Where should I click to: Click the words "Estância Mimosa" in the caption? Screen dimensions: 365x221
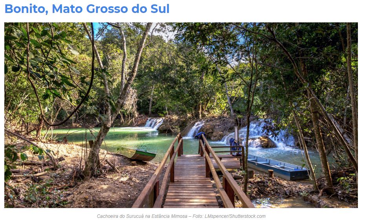[169, 216]
